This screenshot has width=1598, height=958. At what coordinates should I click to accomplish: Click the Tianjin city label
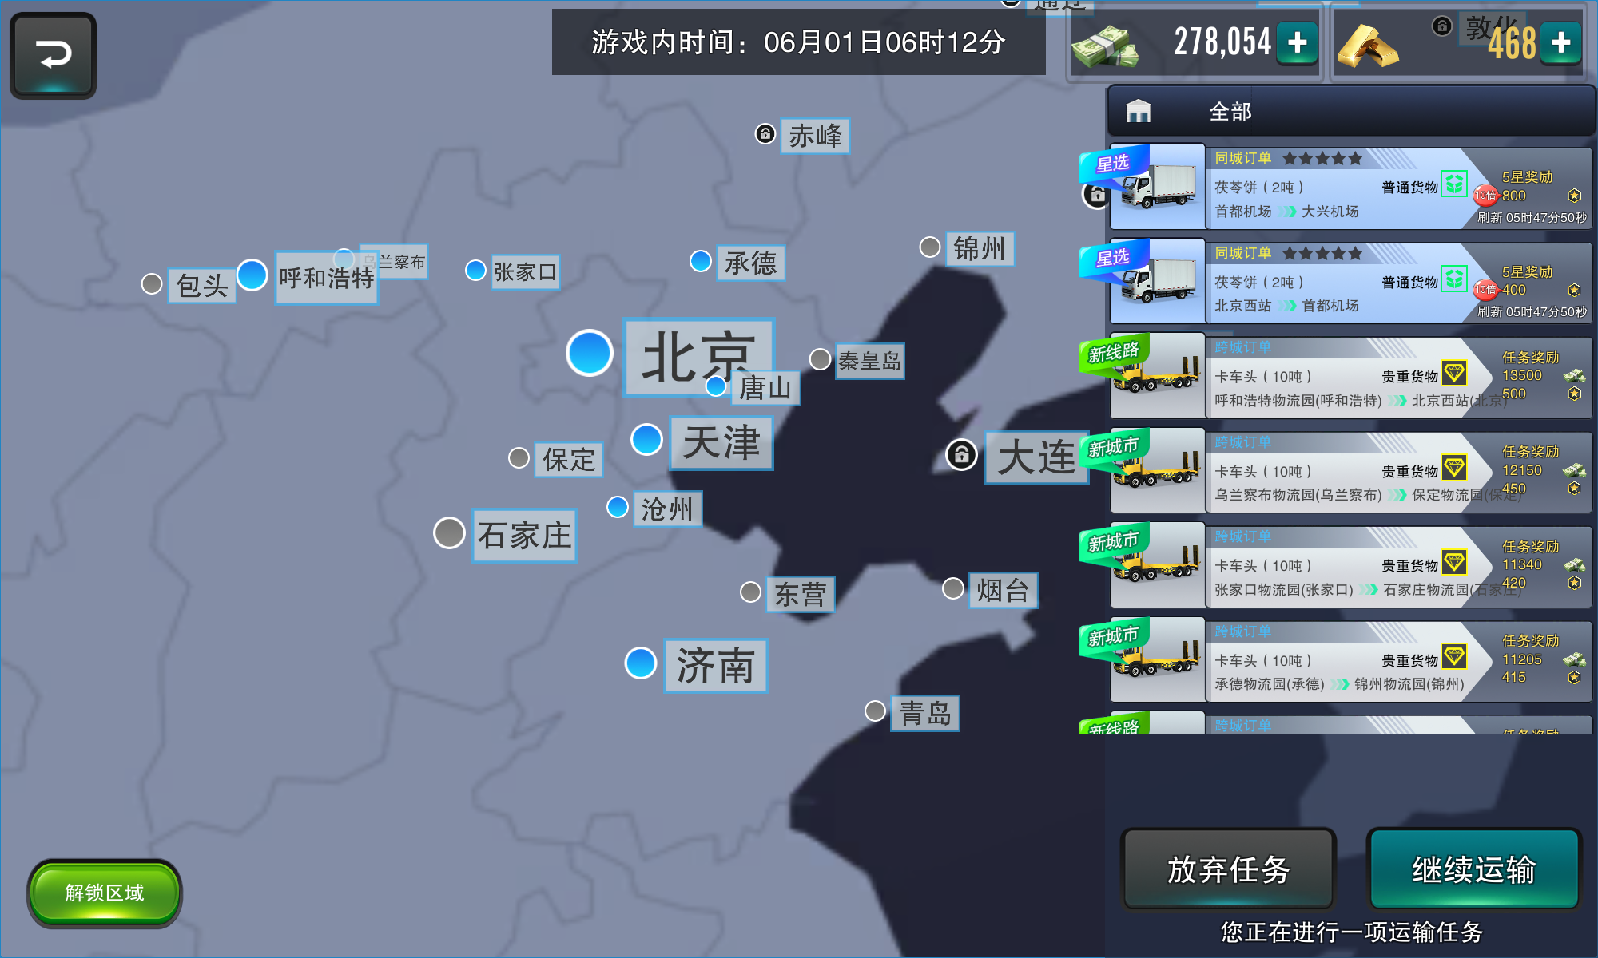tap(721, 442)
